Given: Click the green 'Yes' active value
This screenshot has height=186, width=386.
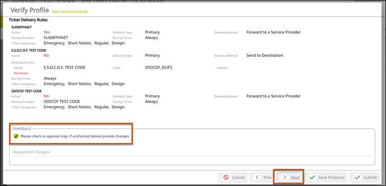Looking at the screenshot, I should pos(47,32).
